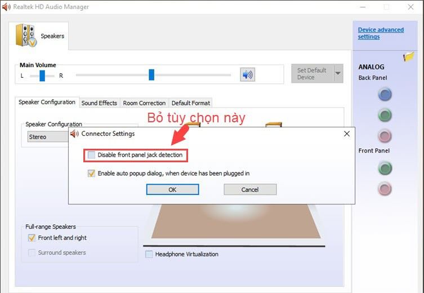Viewport: 424px width, 293px height.
Task: Click the Speakers device icon
Action: pyautogui.click(x=26, y=35)
